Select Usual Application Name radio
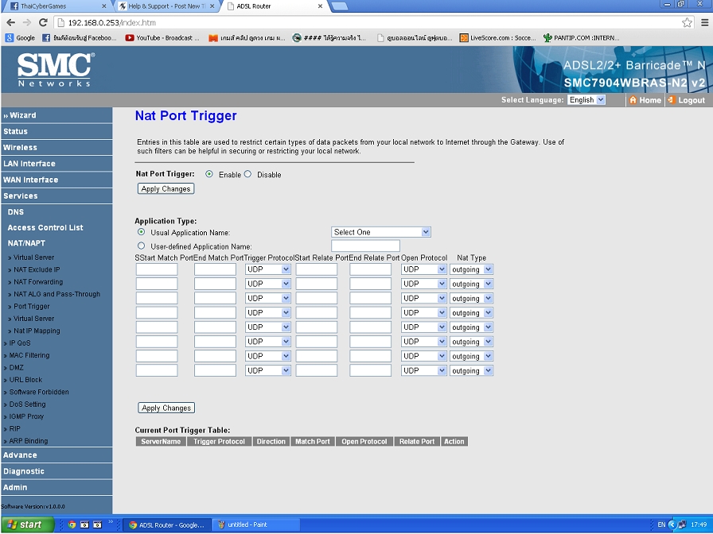 142,232
